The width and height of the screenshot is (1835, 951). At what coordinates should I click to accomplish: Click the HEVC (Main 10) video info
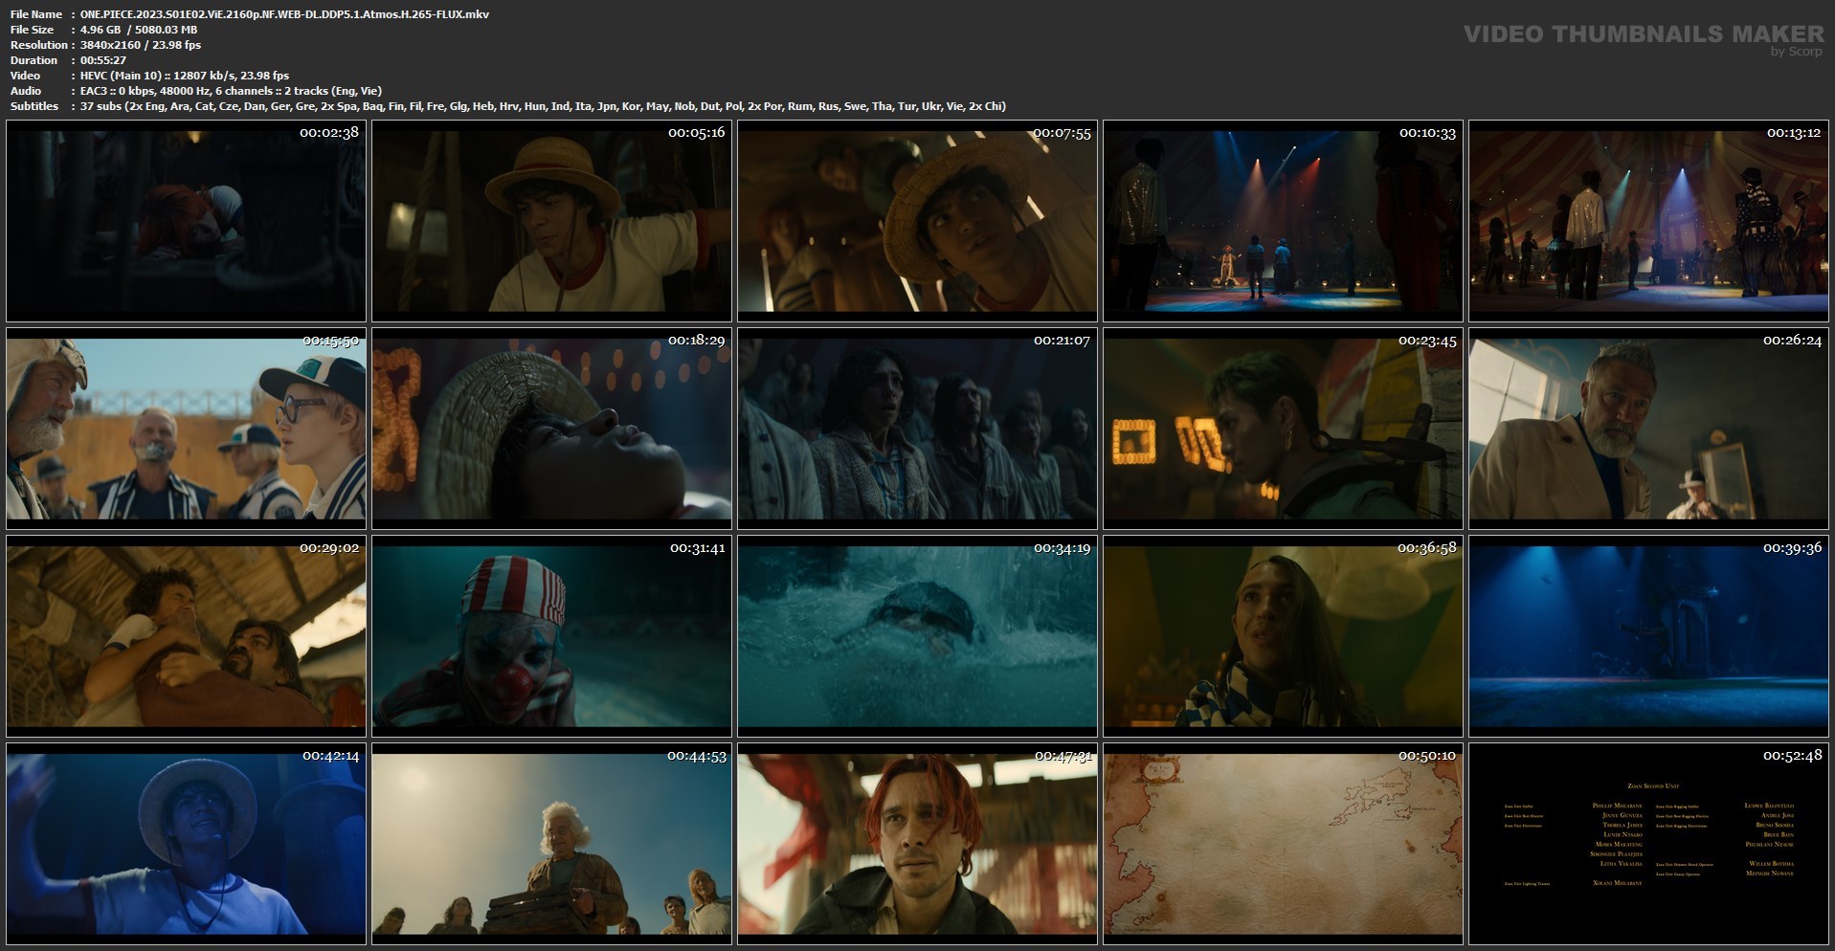[185, 76]
